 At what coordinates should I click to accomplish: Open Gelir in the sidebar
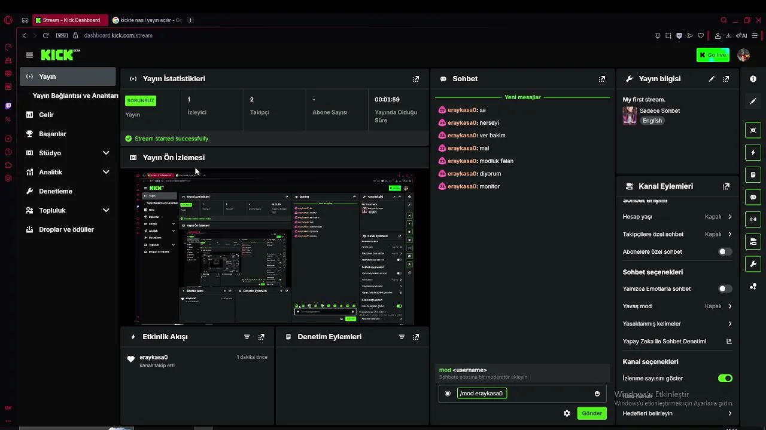(68, 115)
